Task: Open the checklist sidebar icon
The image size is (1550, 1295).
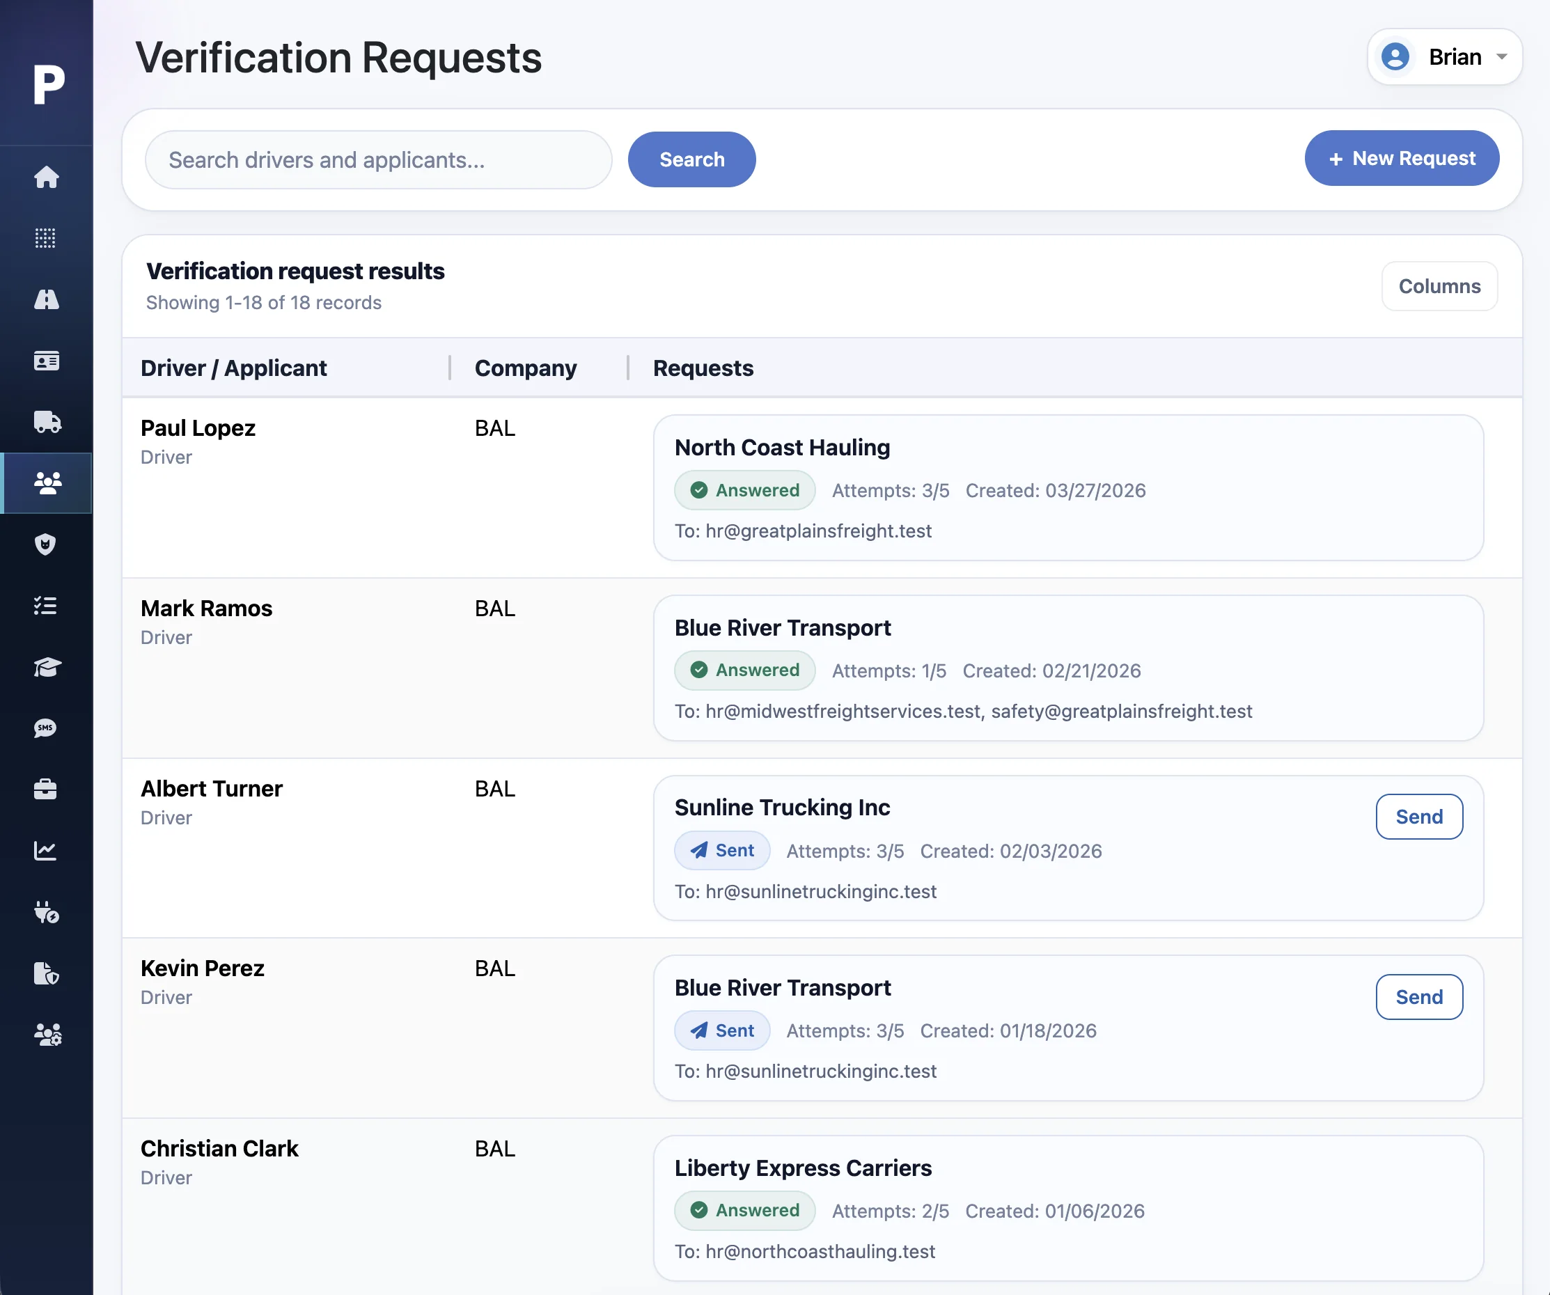Action: click(47, 606)
